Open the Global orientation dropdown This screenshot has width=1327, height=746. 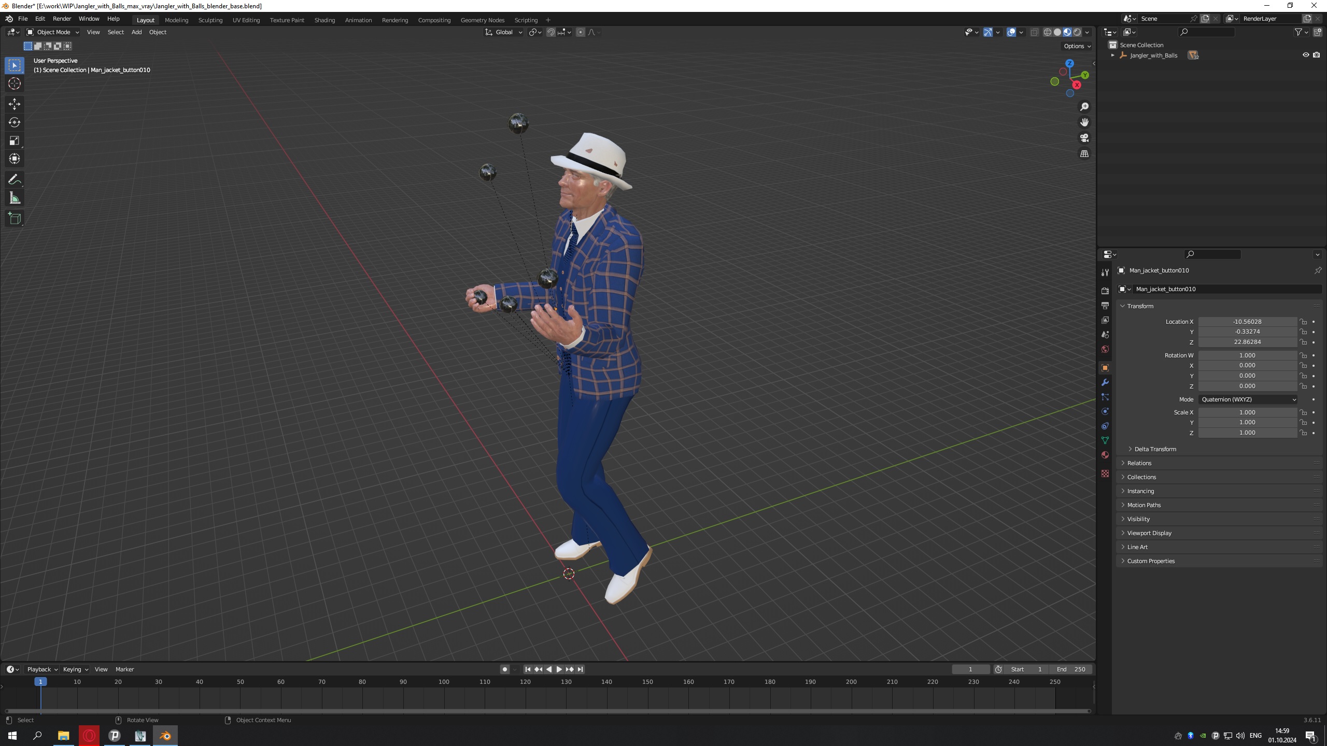pyautogui.click(x=504, y=32)
